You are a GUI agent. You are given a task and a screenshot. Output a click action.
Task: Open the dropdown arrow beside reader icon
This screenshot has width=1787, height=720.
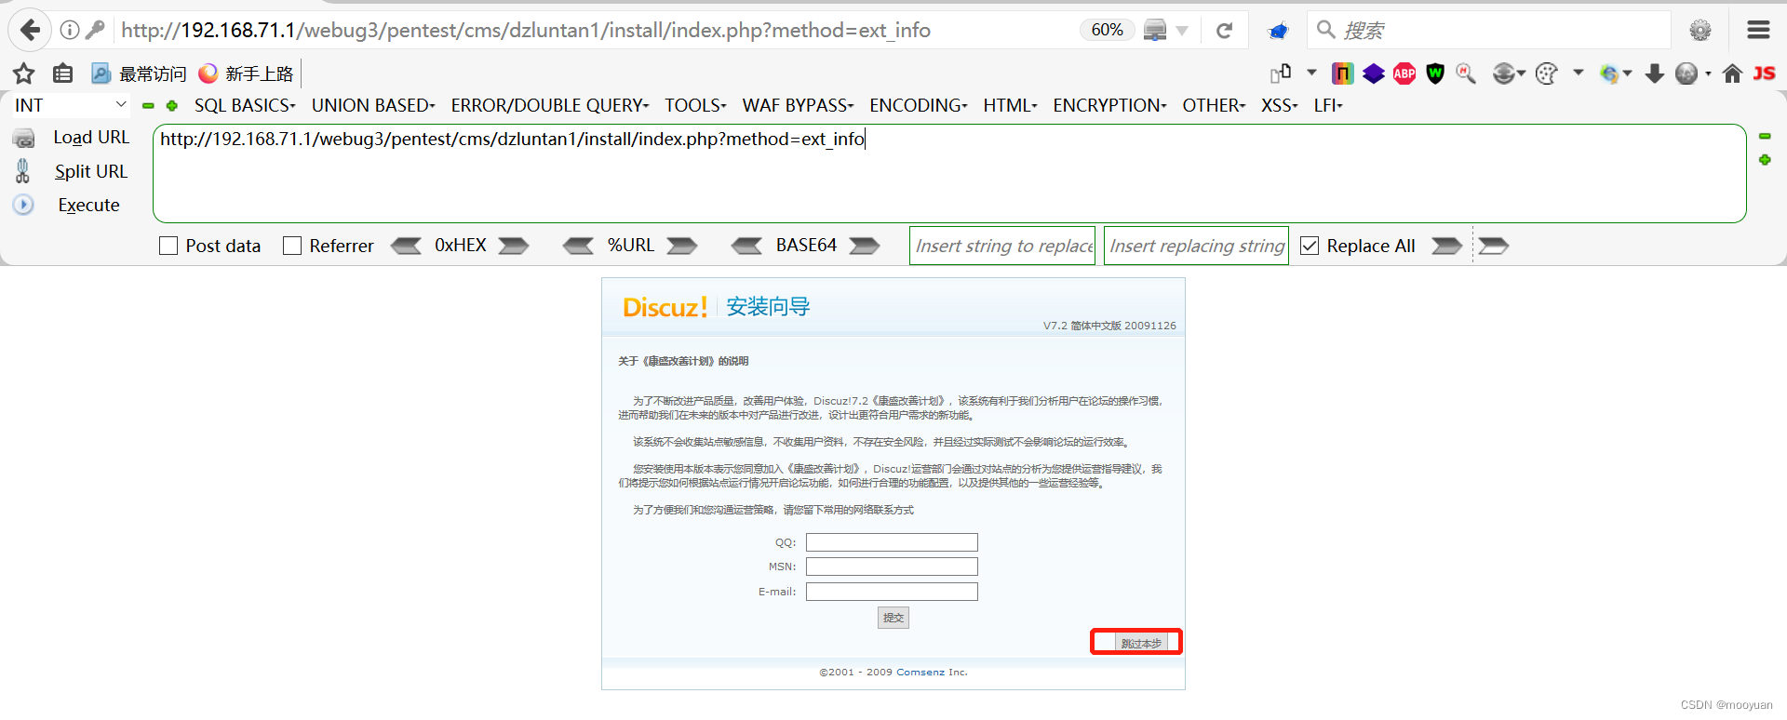1182,31
